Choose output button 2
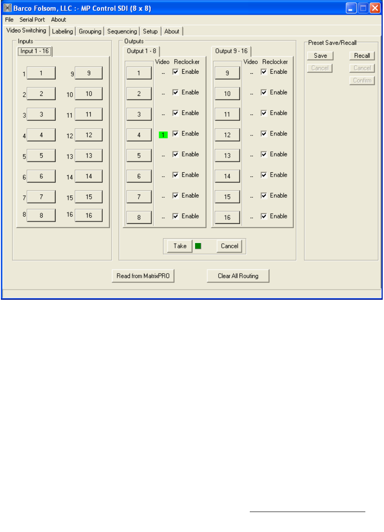 [x=139, y=94]
